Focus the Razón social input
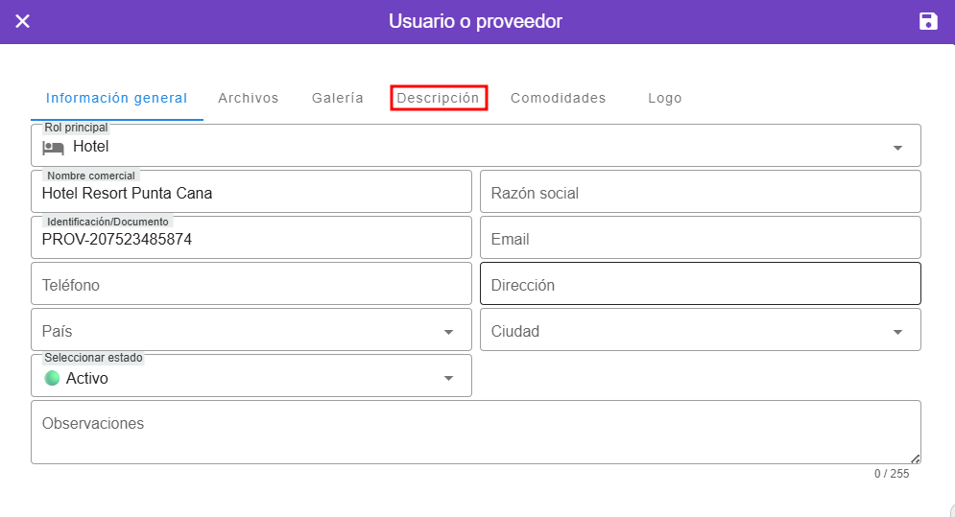Screen dimensions: 955x517 (x=700, y=193)
